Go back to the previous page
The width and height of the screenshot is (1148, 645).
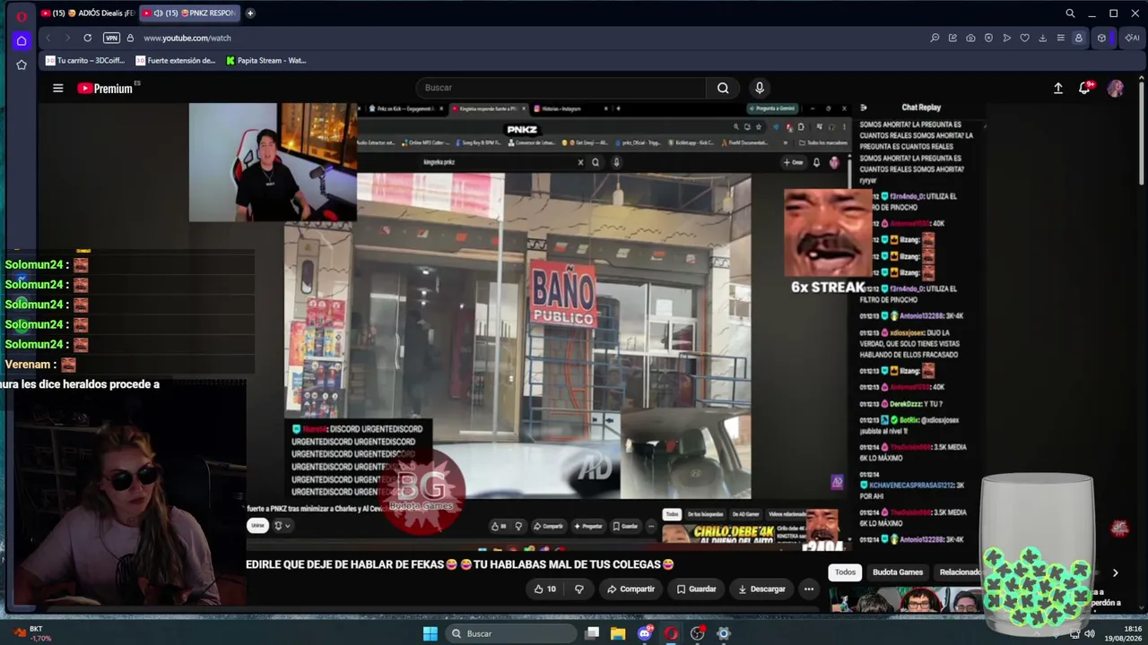coord(48,39)
